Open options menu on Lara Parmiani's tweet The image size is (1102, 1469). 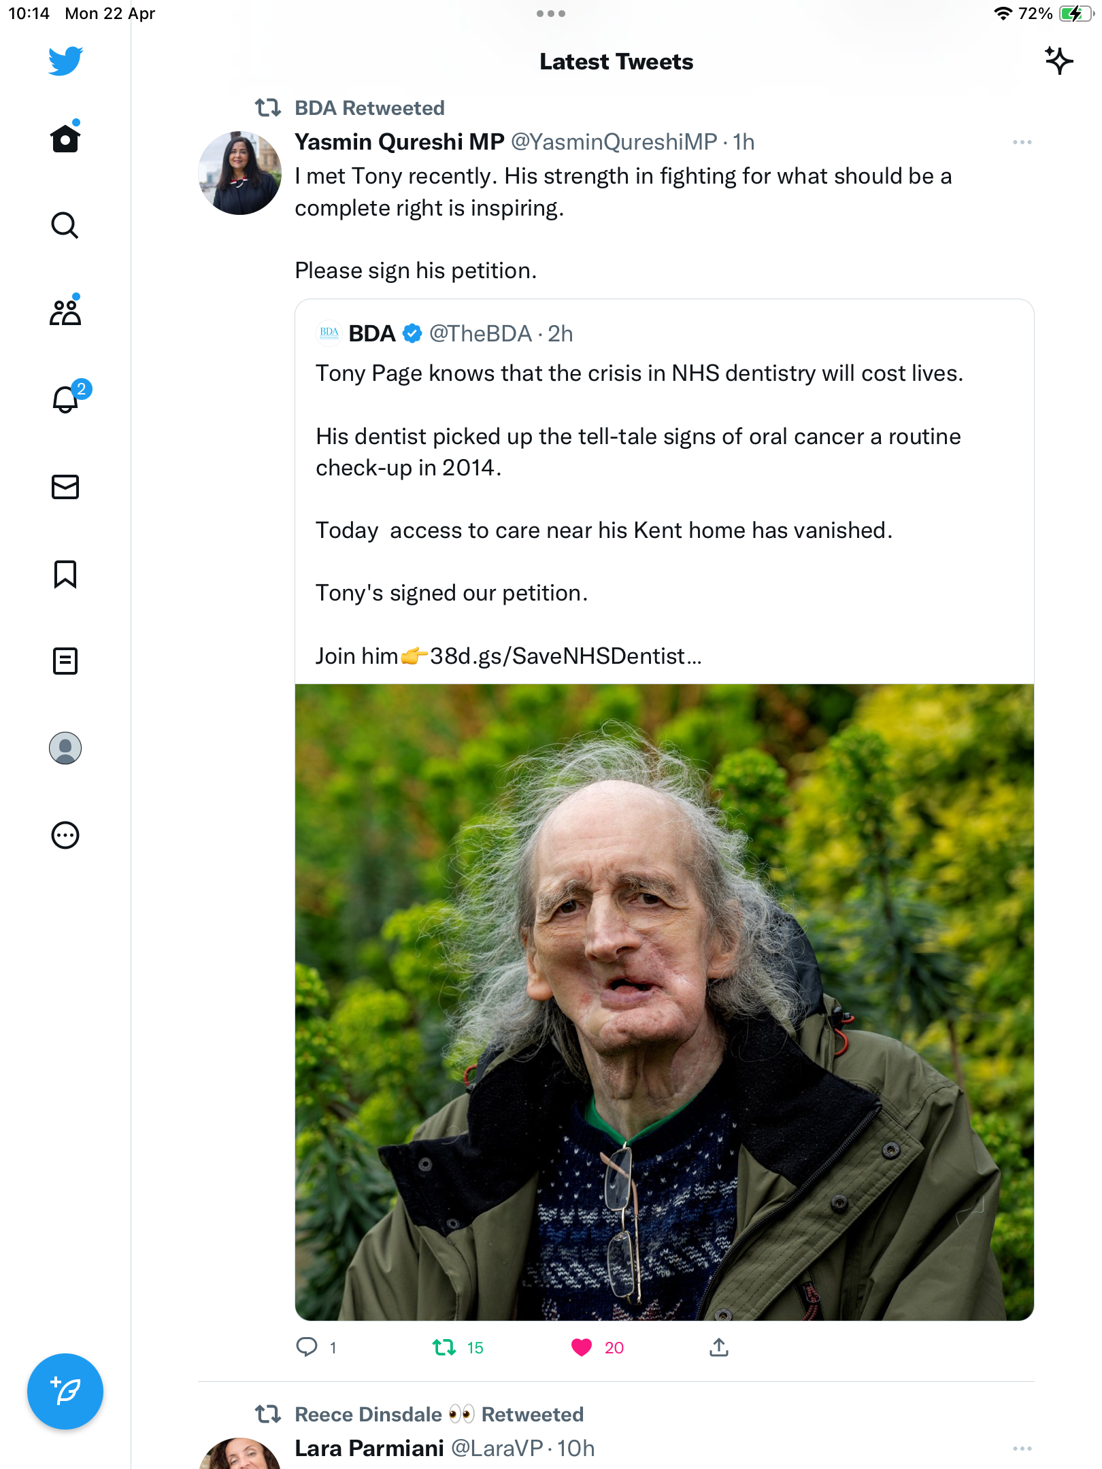(x=1022, y=1449)
